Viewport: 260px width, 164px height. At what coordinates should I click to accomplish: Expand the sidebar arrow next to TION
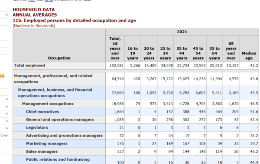(7, 136)
